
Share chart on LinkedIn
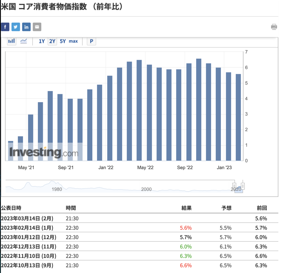point(26,27)
